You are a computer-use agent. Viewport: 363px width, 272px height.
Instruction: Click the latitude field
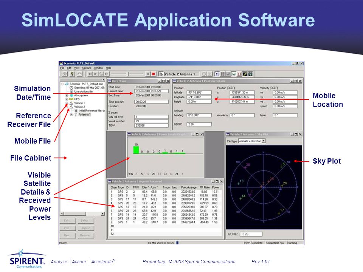point(199,93)
